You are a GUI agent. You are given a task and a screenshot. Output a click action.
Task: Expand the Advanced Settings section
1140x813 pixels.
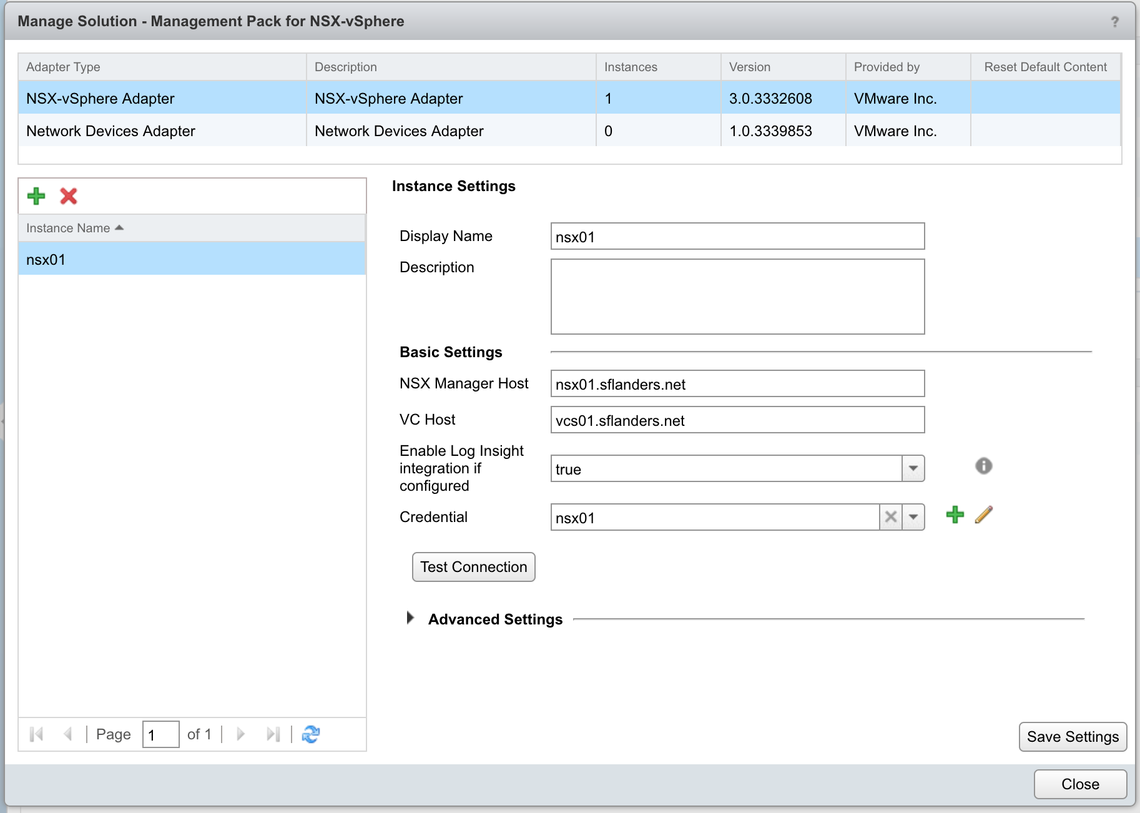tap(410, 618)
